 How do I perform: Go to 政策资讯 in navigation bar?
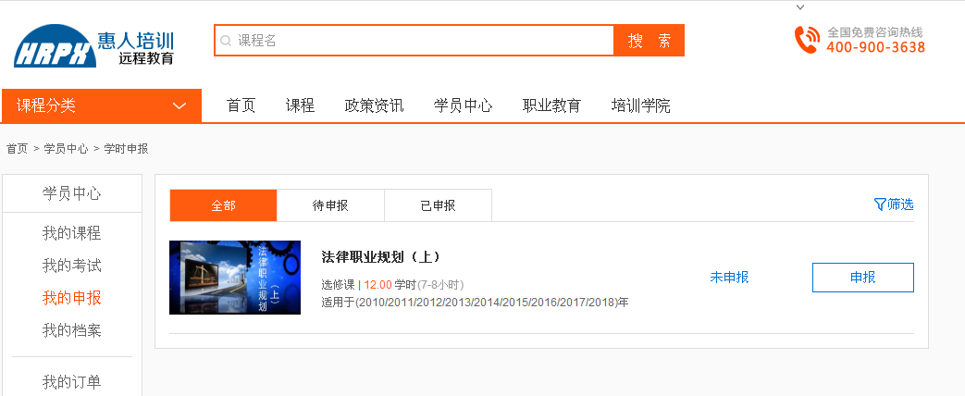374,105
